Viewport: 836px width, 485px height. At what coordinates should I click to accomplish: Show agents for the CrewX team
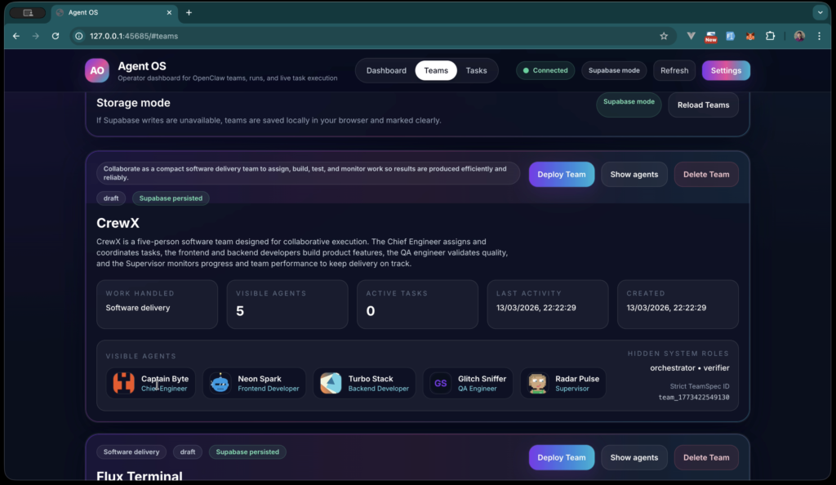tap(634, 174)
